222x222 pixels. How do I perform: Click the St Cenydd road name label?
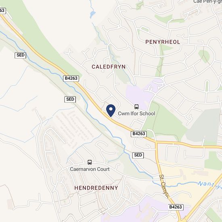[x=165, y=186]
